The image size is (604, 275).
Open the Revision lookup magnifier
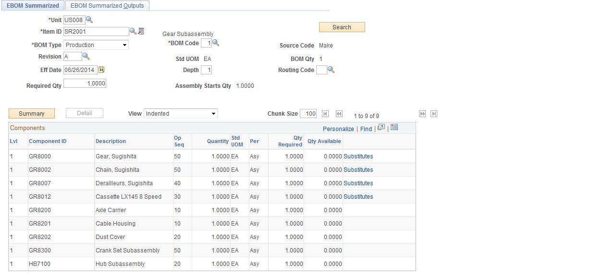pyautogui.click(x=86, y=56)
